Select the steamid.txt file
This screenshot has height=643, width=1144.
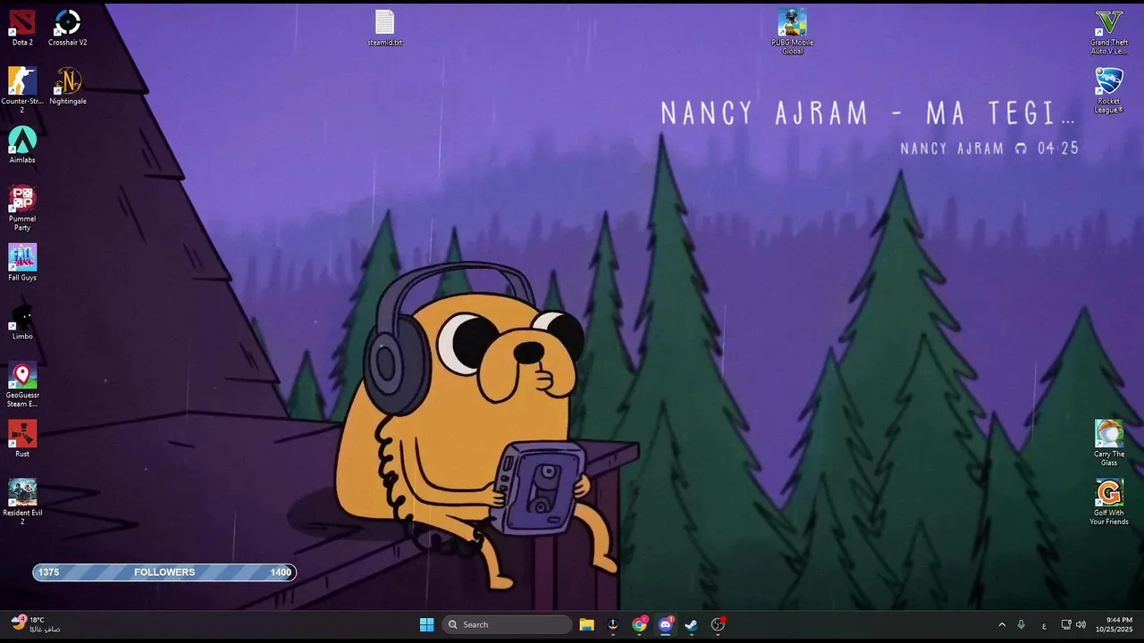click(384, 28)
